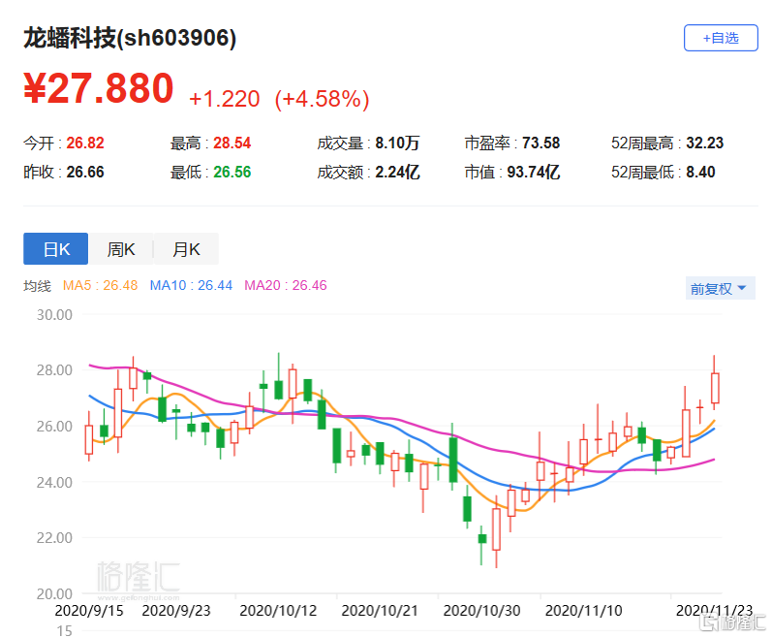Select the 日K daily chart tab
This screenshot has width=772, height=638.
point(55,249)
